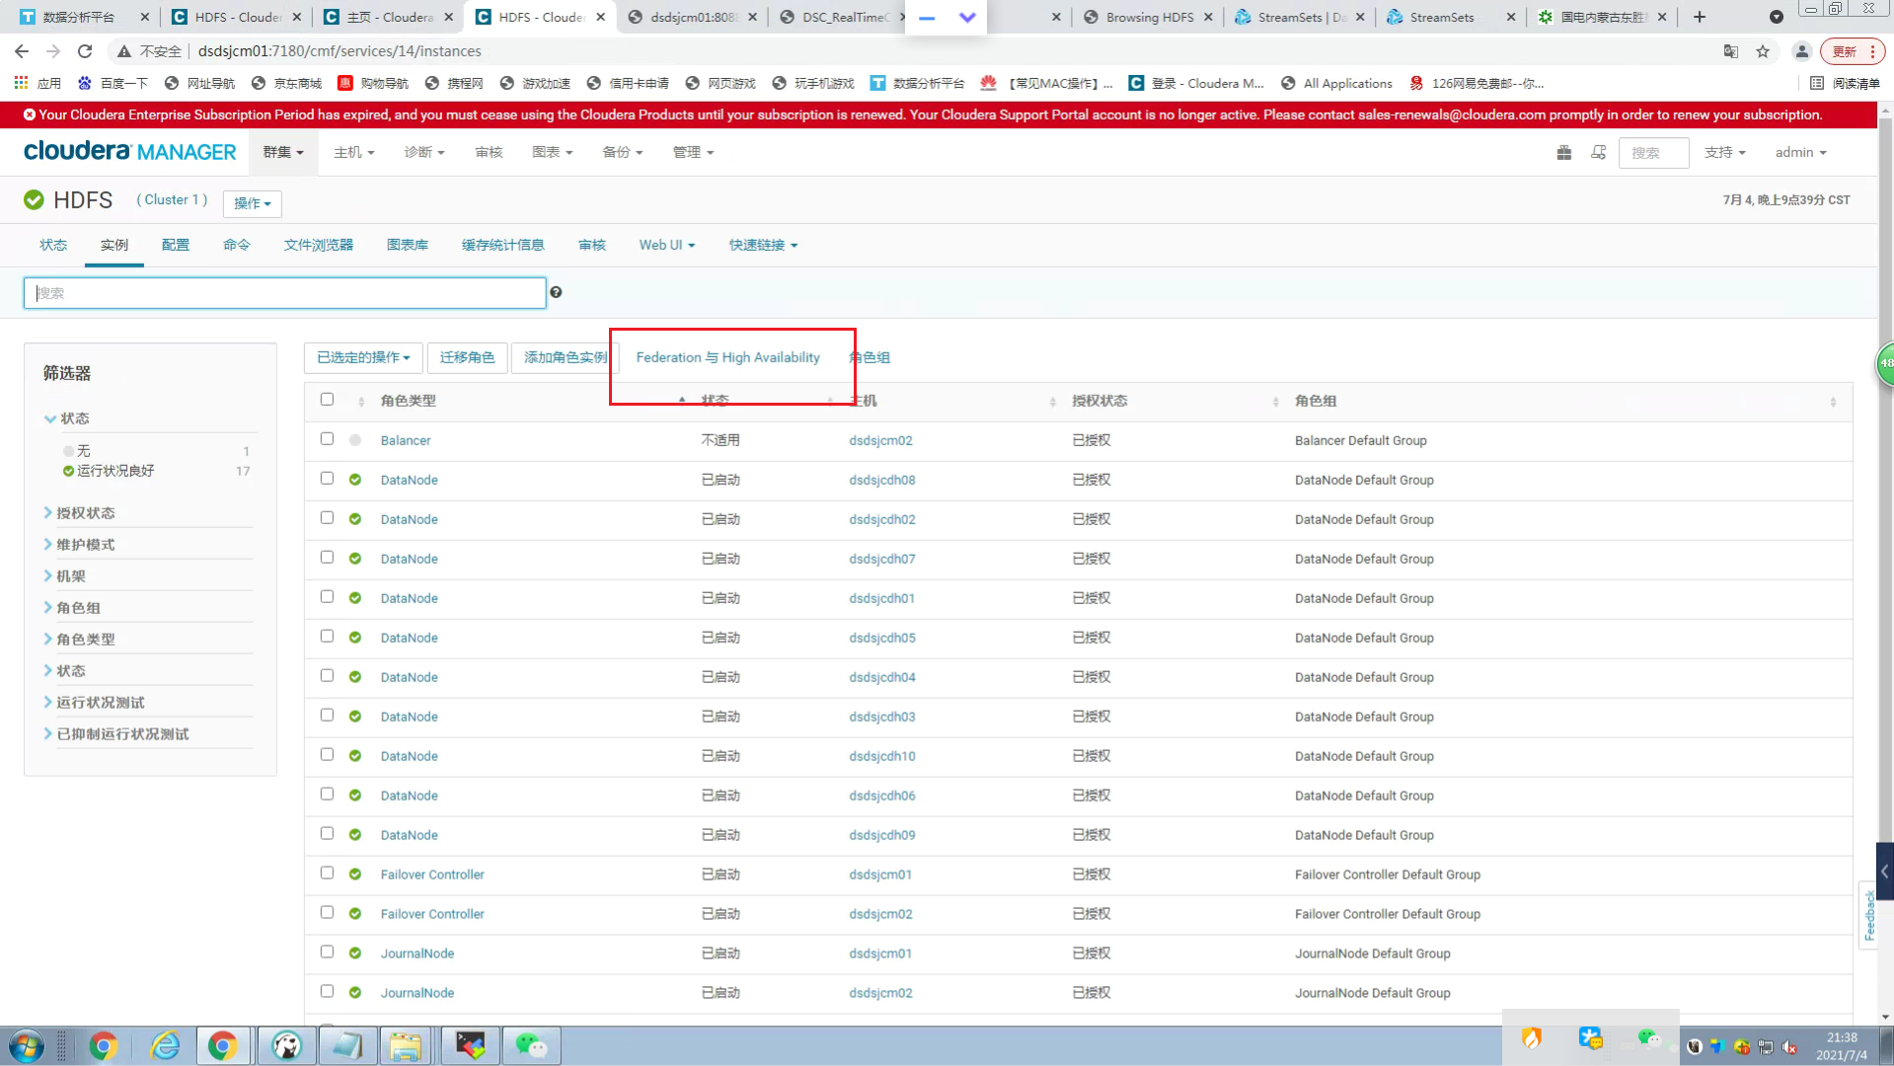Check the Balancer row checkbox
Screen dimensions: 1894x1066
click(x=327, y=439)
